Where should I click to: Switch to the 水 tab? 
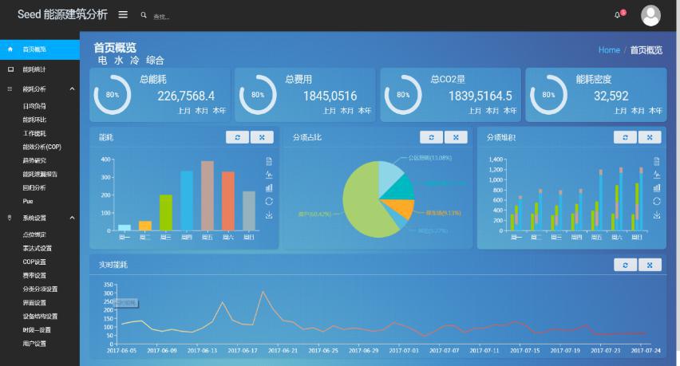tap(118, 61)
